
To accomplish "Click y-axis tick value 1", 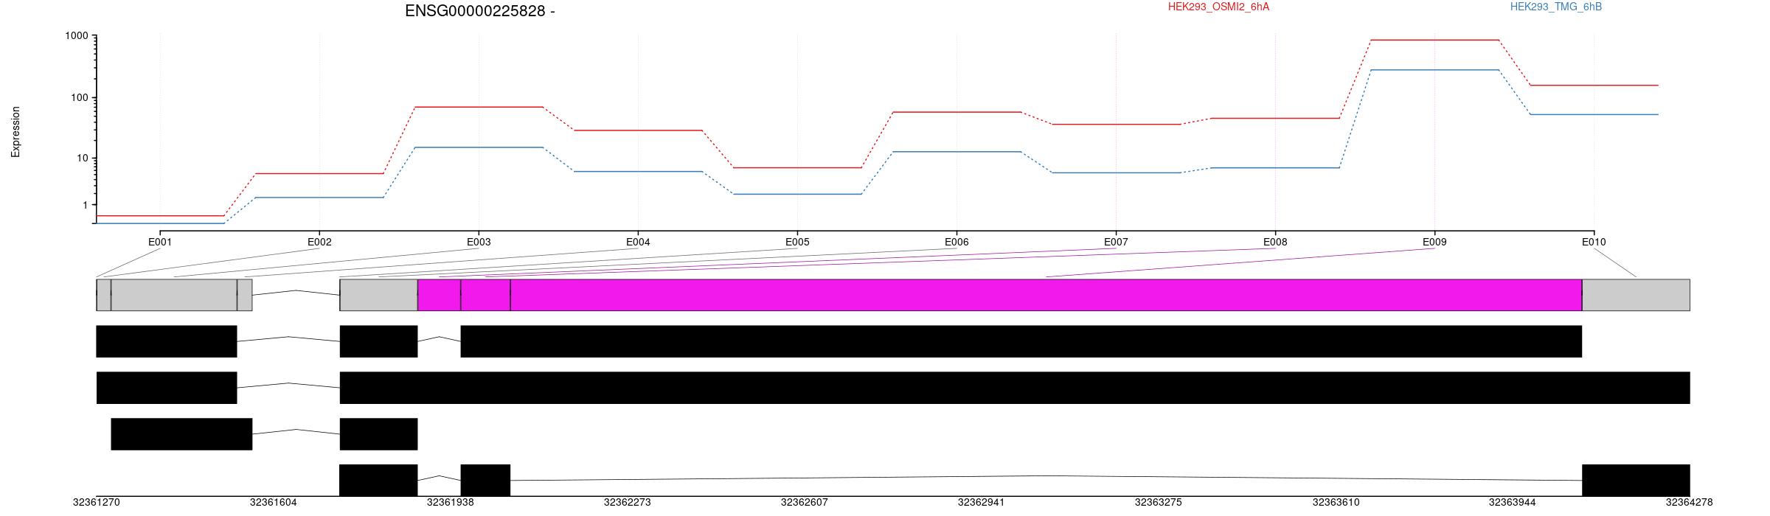I will point(86,205).
